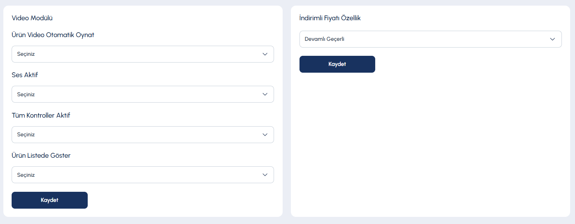
Task: Open the Tüm Kontroller Aktif dropdown
Action: tap(143, 135)
